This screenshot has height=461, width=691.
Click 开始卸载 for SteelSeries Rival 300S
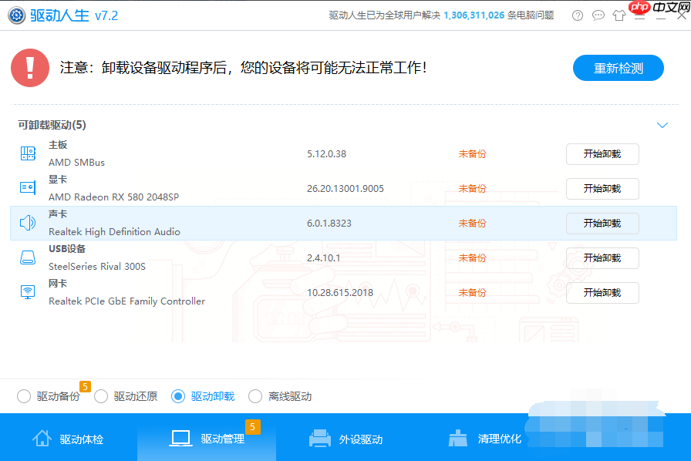pos(602,257)
